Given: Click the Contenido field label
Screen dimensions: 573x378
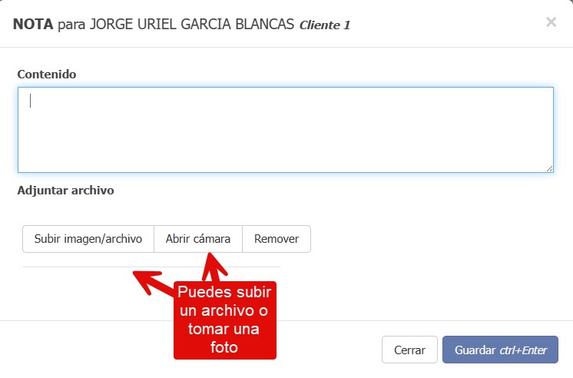Looking at the screenshot, I should 47,74.
